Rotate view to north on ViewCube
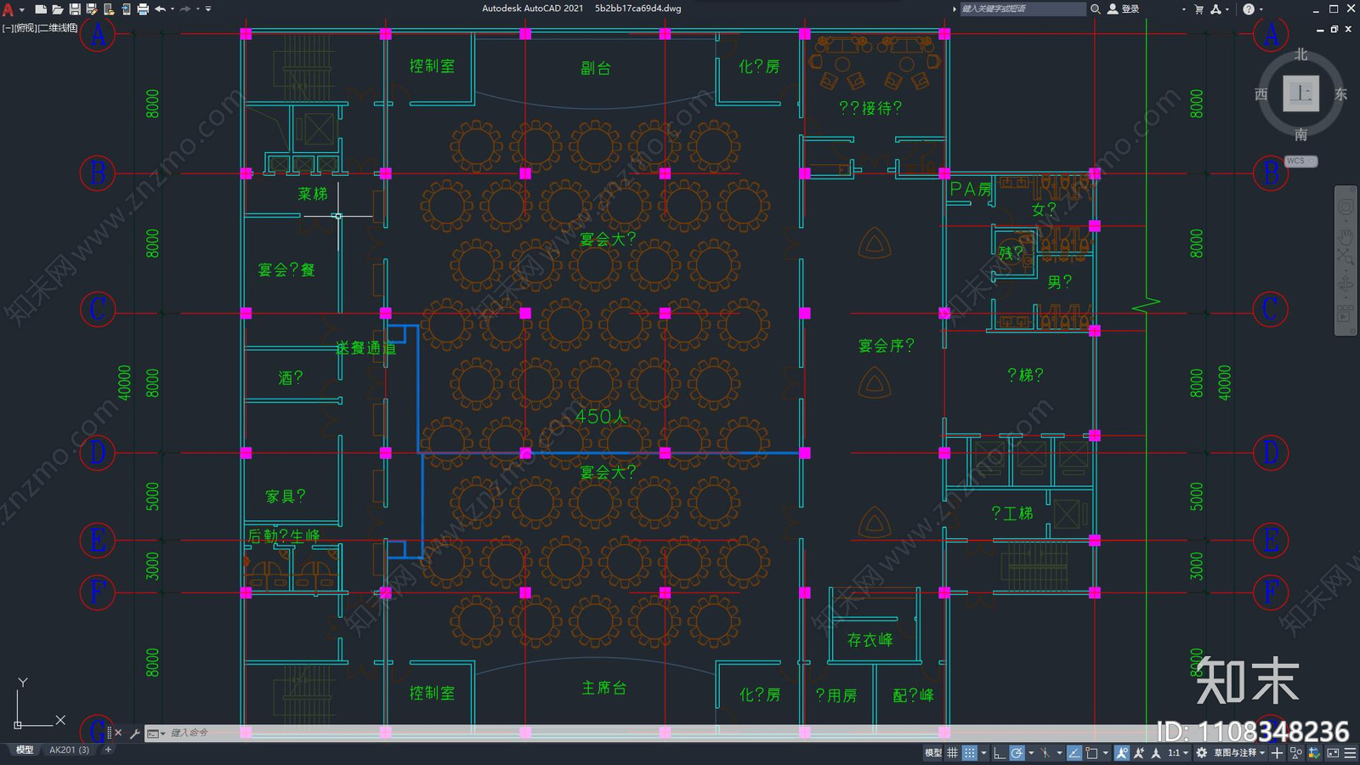Viewport: 1360px width, 765px height. click(x=1301, y=54)
